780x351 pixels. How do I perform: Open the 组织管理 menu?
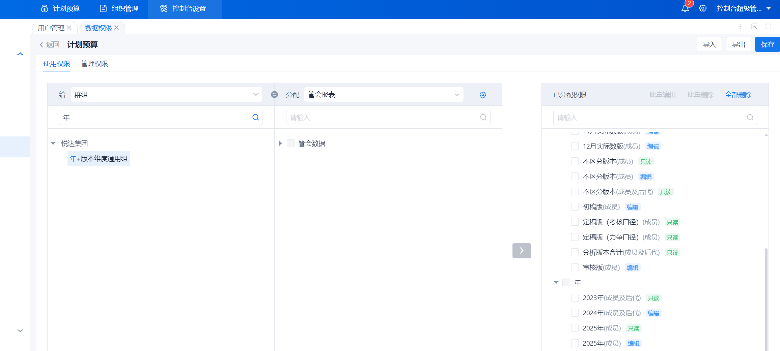[119, 9]
